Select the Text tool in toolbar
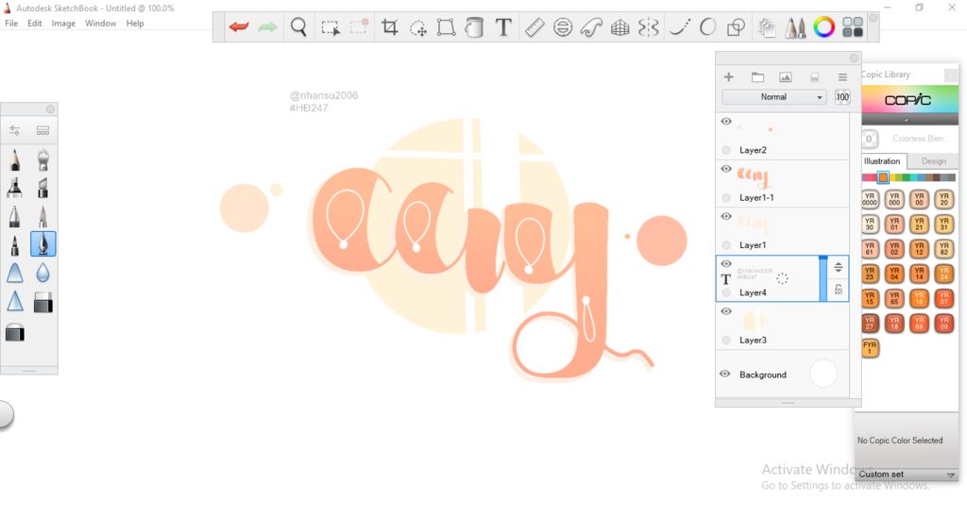 pyautogui.click(x=504, y=27)
